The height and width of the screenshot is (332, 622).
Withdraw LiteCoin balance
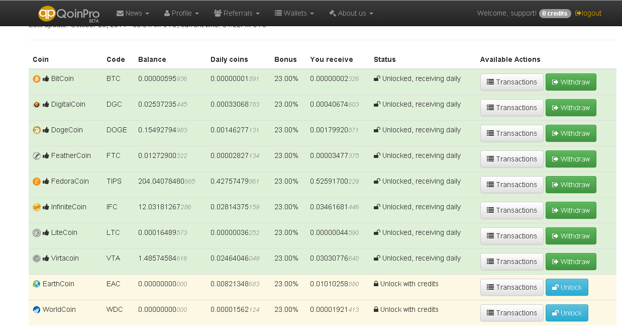[571, 236]
